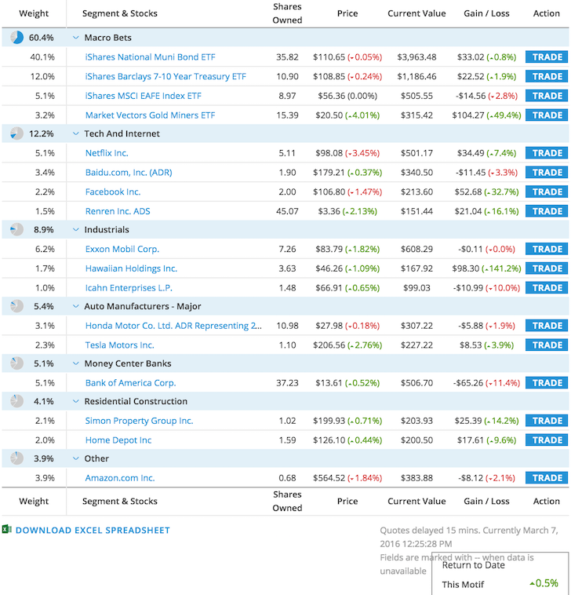Click the top Weight column header
This screenshot has height=595, width=571.
[34, 13]
